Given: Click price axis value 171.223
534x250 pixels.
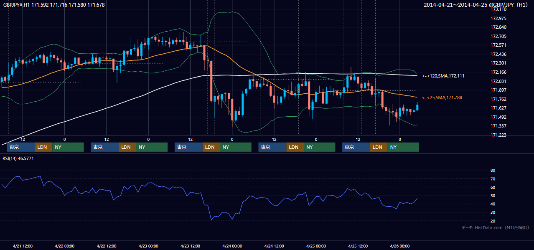Looking at the screenshot, I should point(498,135).
